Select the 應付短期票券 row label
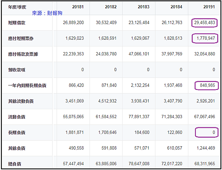Image resolution: width=222 pixels, height=170 pixels. (x=21, y=39)
